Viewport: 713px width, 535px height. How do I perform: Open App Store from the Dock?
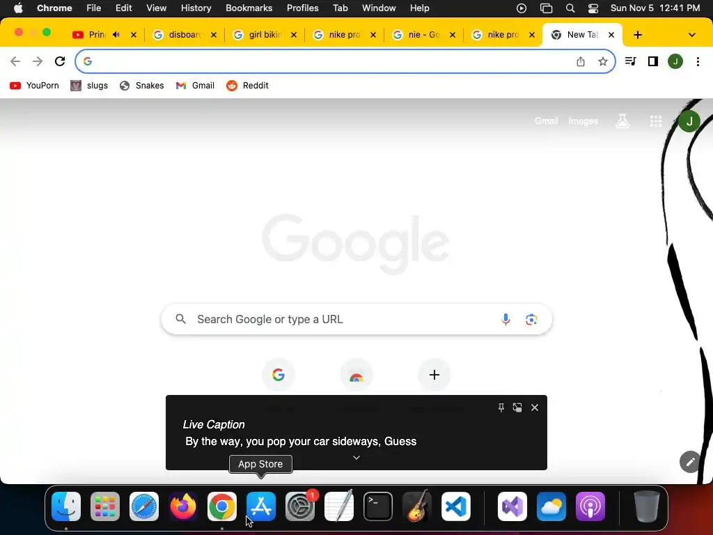coord(261,506)
